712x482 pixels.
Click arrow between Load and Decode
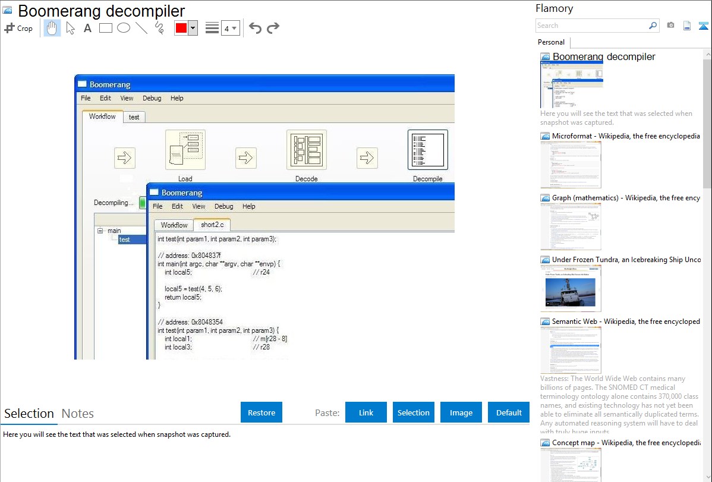click(x=246, y=158)
